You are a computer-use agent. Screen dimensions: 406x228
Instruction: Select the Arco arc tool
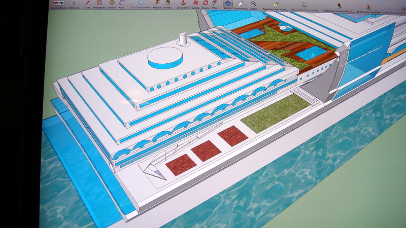click(x=122, y=3)
